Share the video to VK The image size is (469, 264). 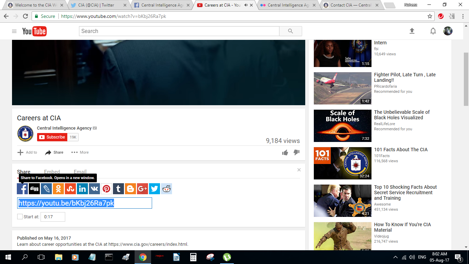pos(94,189)
